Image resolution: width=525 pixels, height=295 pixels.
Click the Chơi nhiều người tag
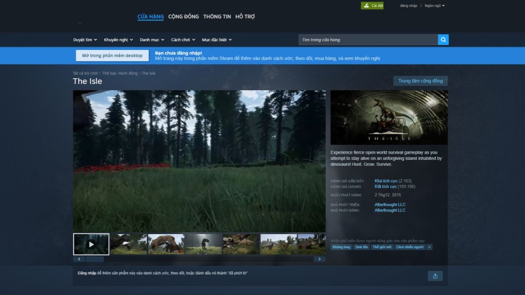(410, 247)
